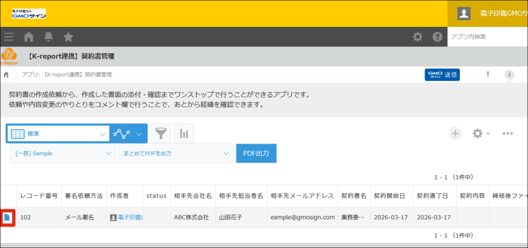This screenshot has height=248, width=528.
Task: Add a new record with plus icon
Action: pyautogui.click(x=455, y=133)
